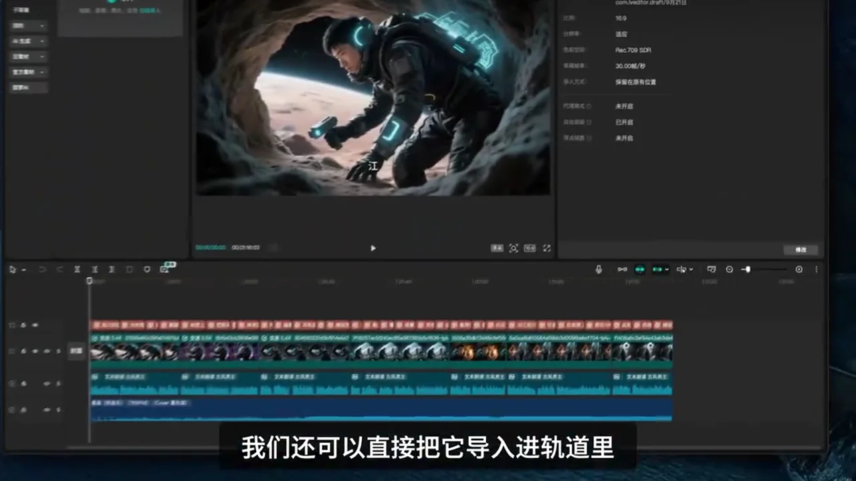
Task: Click the green link text in import area
Action: point(150,11)
